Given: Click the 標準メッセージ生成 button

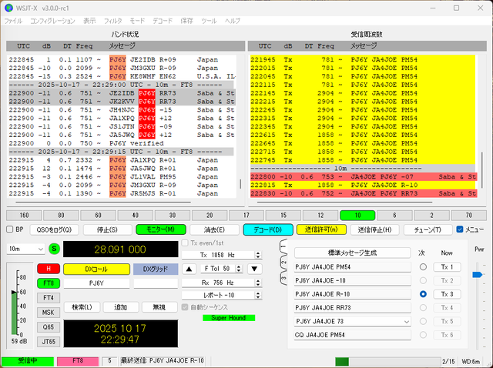Looking at the screenshot, I should tap(353, 253).
